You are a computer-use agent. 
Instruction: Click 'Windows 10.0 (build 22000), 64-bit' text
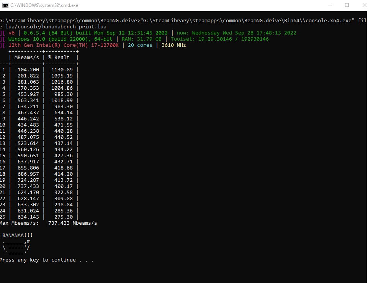pos(61,39)
